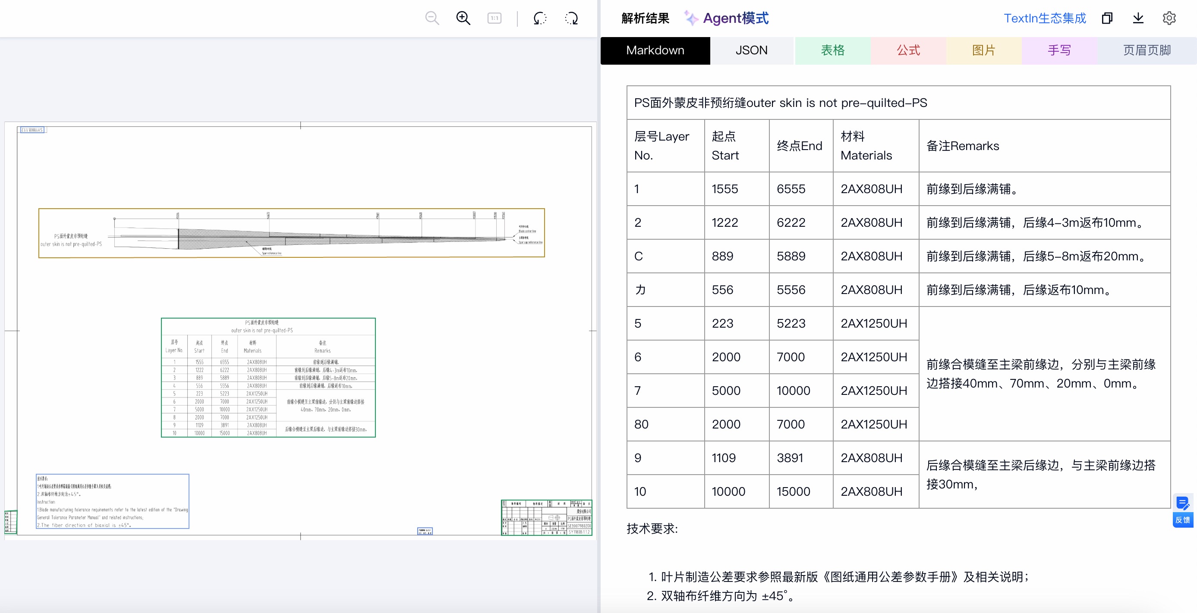Click the start value '223'
Image resolution: width=1197 pixels, height=613 pixels.
click(723, 323)
